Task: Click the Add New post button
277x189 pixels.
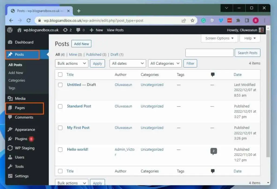Action: point(81,43)
